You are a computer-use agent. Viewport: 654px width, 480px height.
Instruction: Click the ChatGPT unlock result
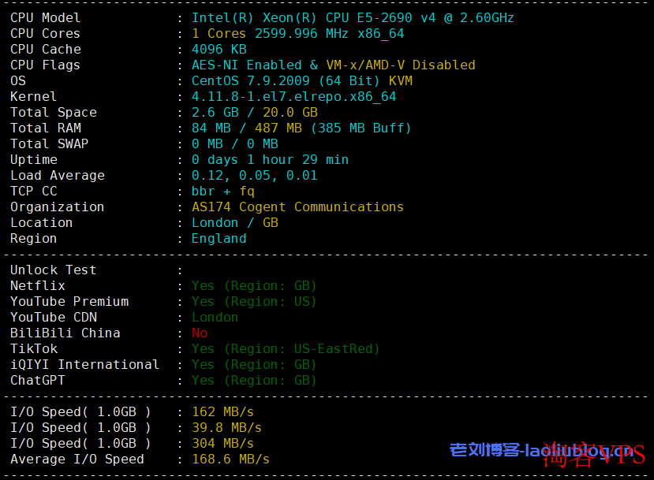coord(254,381)
